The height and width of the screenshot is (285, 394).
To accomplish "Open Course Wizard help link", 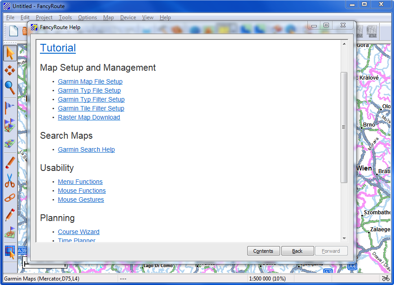I will (x=79, y=232).
